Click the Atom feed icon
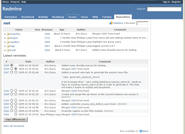Image resolution: width=185 pixels, height=134 pixels. (141, 131)
